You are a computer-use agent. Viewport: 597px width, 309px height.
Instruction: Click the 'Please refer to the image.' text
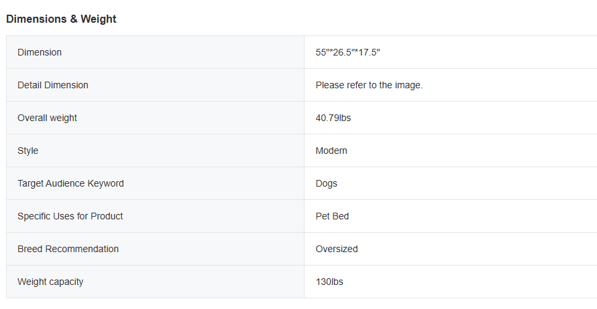(x=369, y=85)
